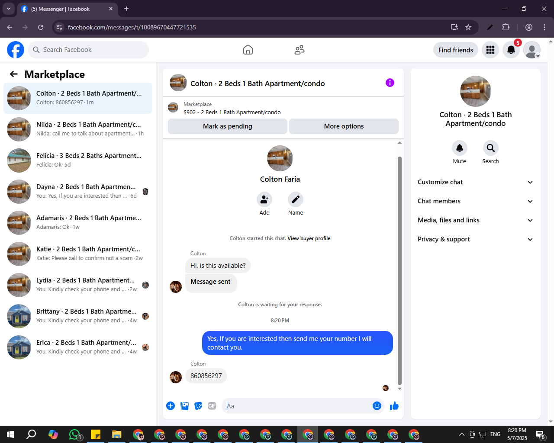Go to the Home feed icon
The image size is (554, 443).
tap(248, 50)
